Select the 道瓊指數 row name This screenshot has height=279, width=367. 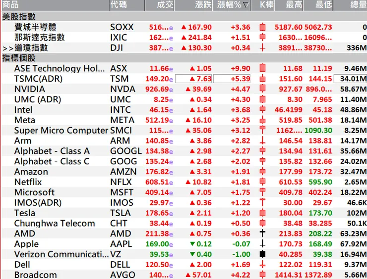(x=31, y=48)
